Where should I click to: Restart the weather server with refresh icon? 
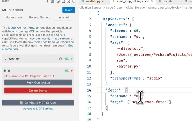(x=60, y=59)
